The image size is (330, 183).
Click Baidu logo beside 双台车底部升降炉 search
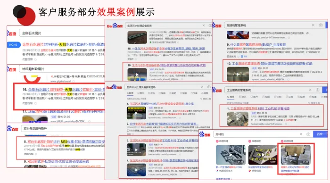coord(13,128)
